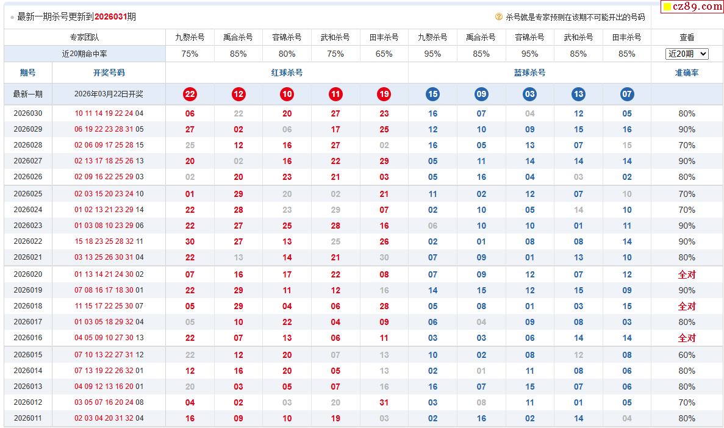724x428 pixels.
Task: Click period number 2026011
Action: (27, 418)
